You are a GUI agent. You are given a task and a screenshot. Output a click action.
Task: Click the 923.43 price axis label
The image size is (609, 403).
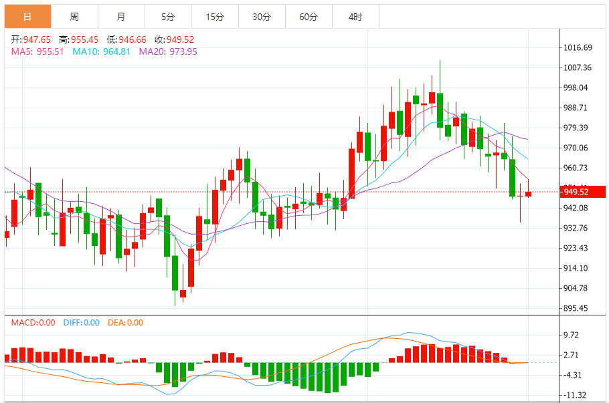(576, 248)
